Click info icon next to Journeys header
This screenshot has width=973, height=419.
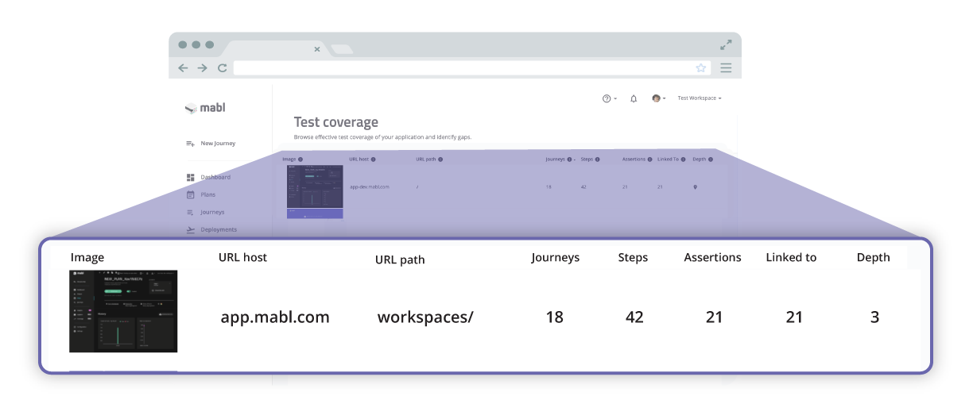569,160
